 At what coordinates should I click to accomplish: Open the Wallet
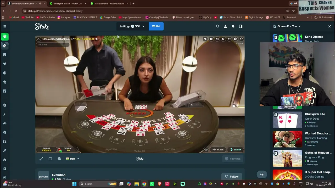(x=156, y=26)
